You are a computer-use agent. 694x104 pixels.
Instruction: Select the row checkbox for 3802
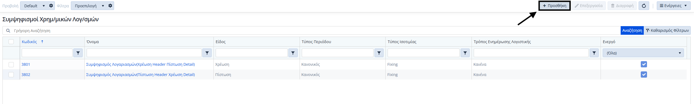[x=11, y=75]
